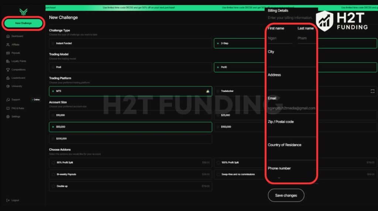
Task: Open the Payouts card icon
Action: (8, 53)
